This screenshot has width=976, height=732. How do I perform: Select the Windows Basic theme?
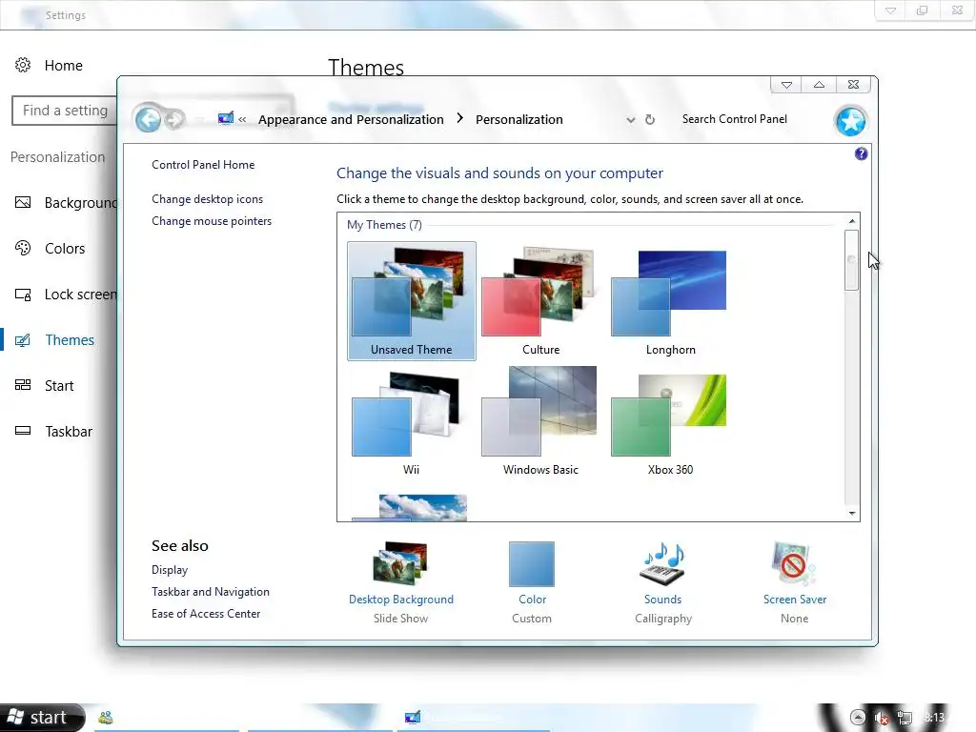coord(541,421)
